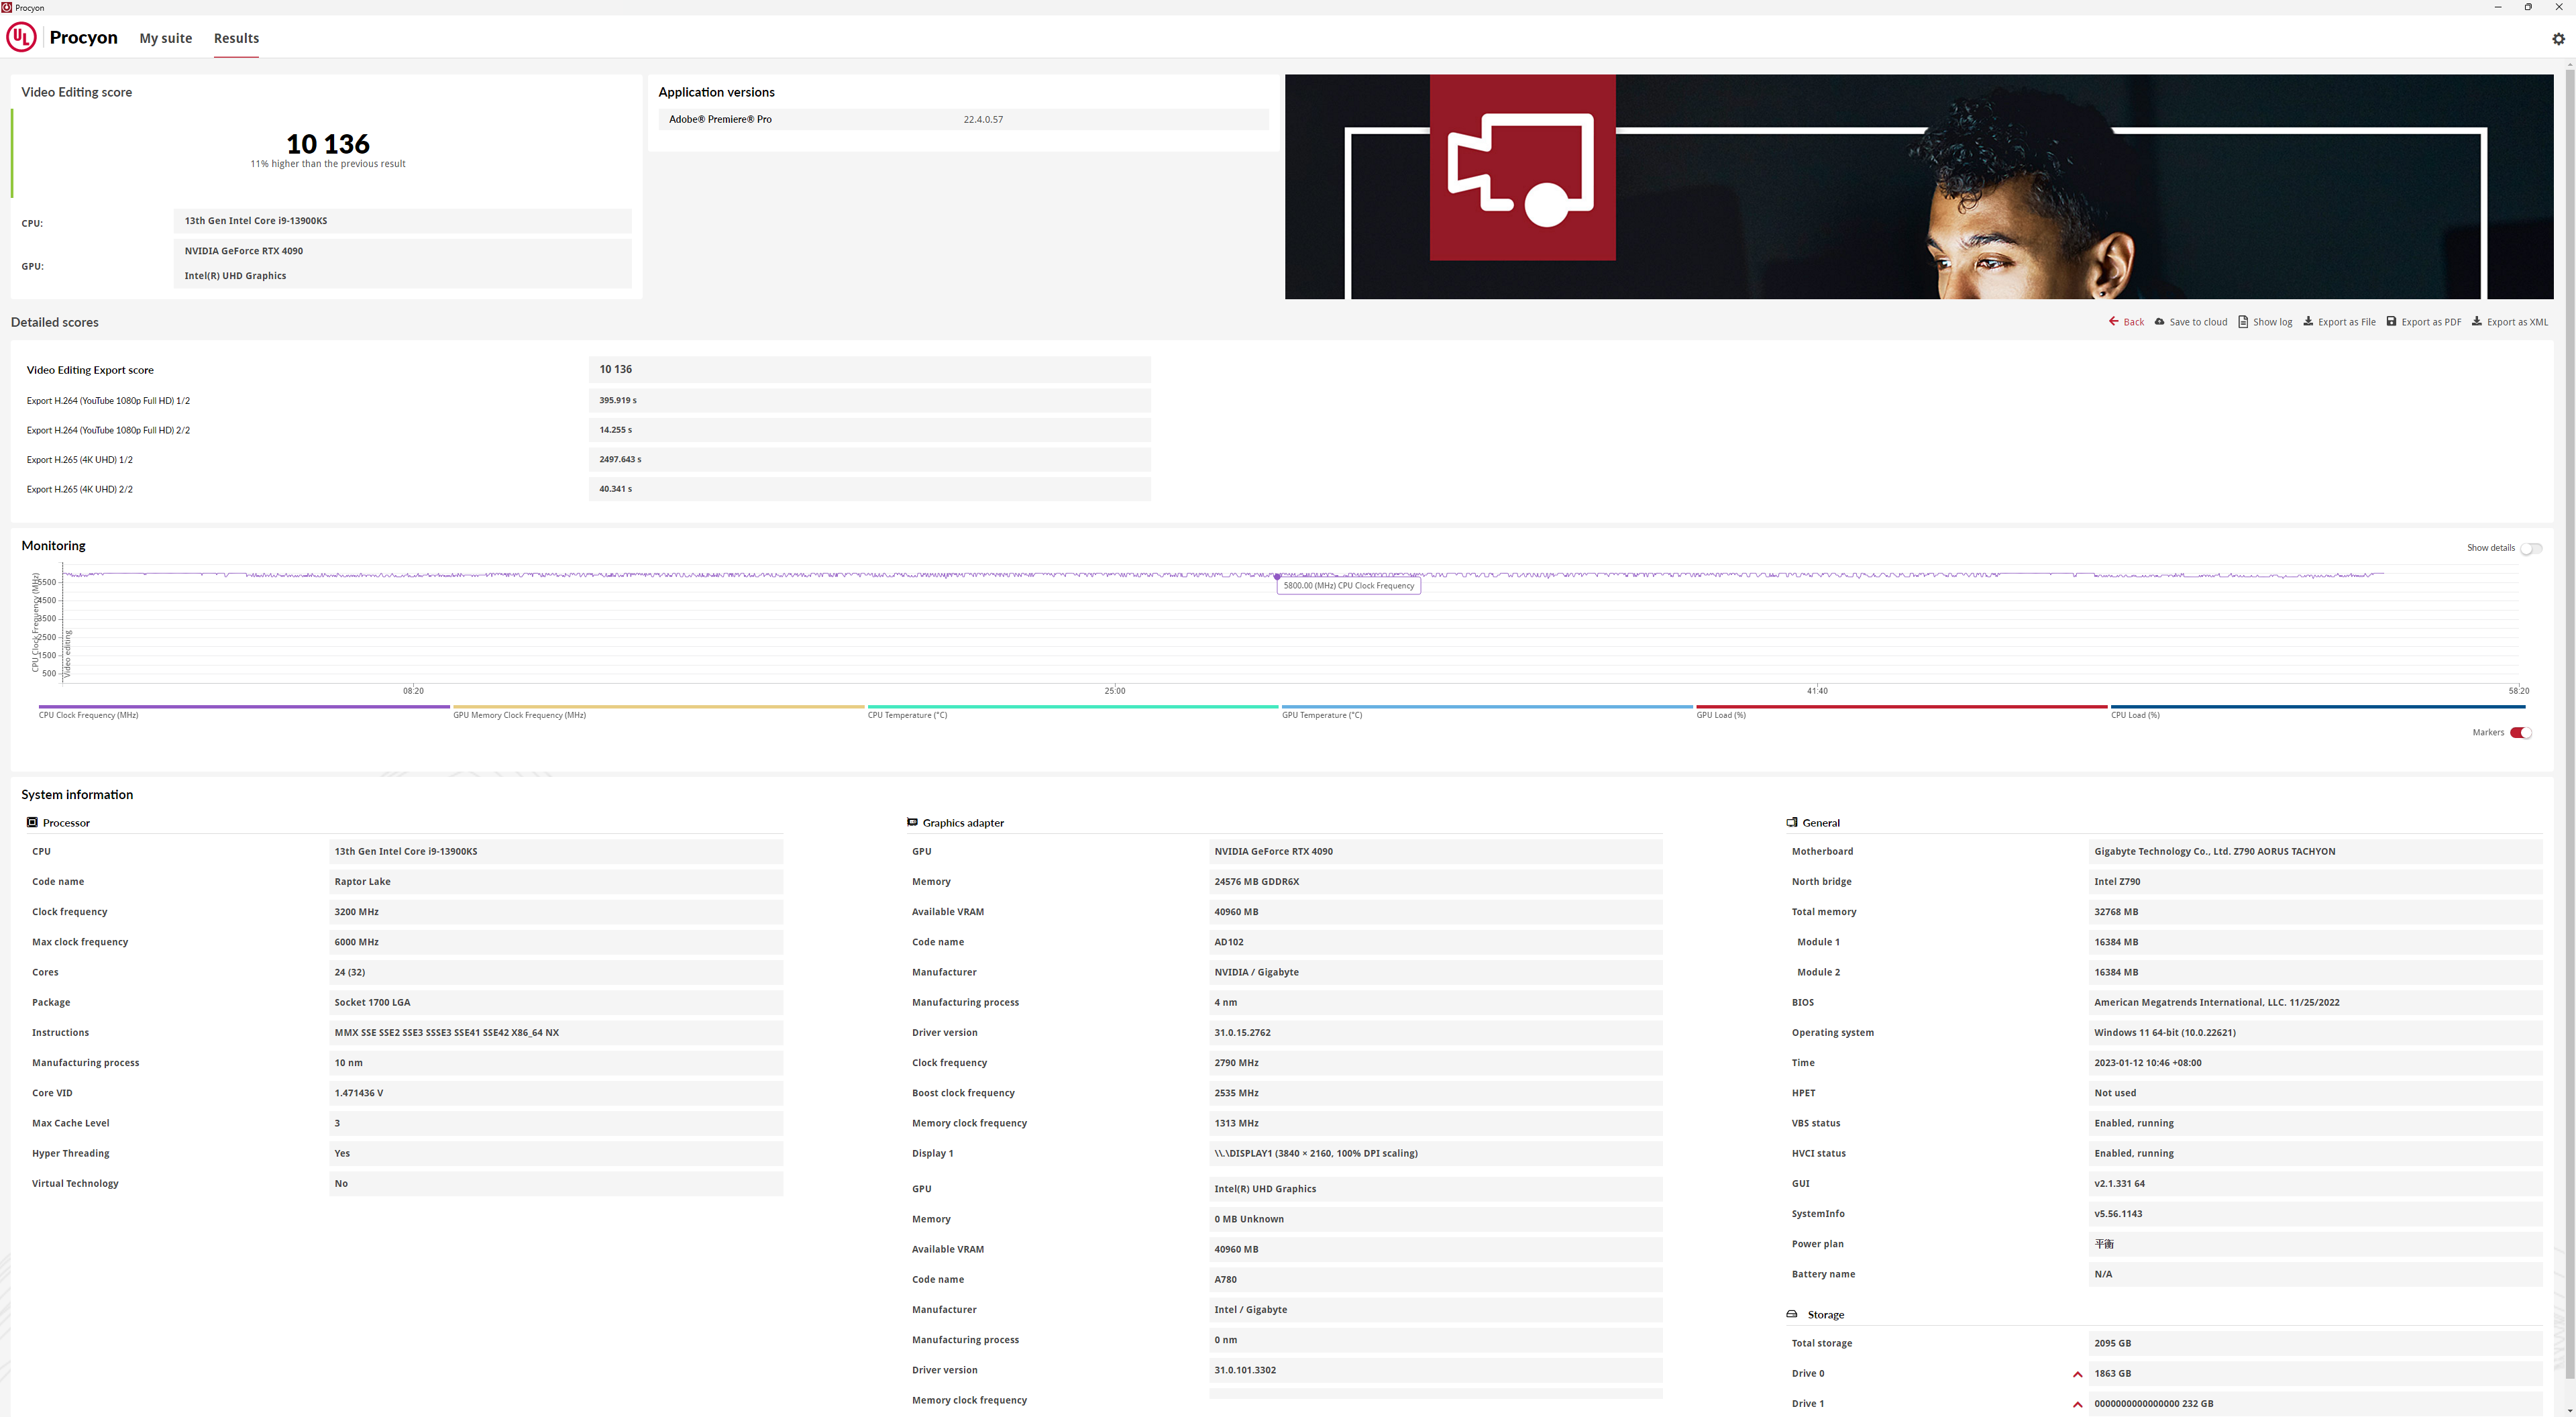Restore the window using title bar button
Image resolution: width=2576 pixels, height=1417 pixels.
(2528, 7)
